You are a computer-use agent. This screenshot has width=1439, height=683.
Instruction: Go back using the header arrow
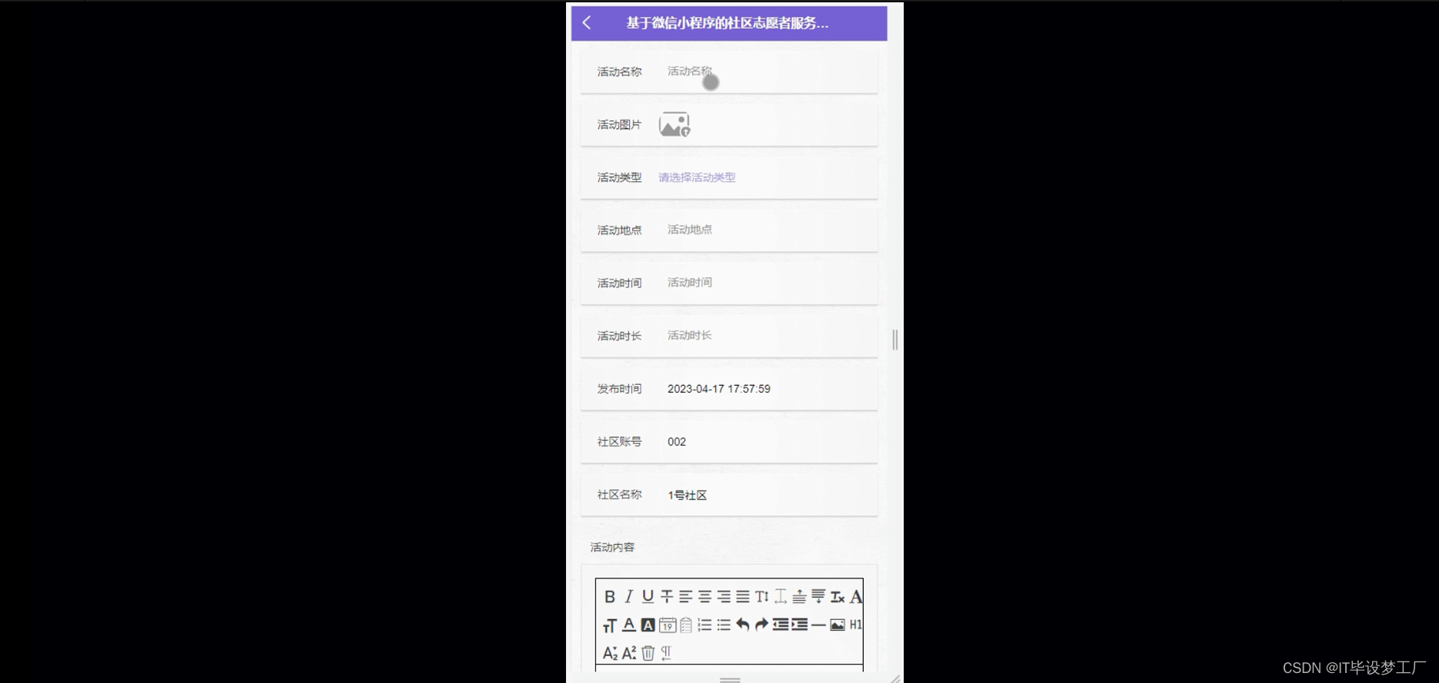click(x=587, y=23)
